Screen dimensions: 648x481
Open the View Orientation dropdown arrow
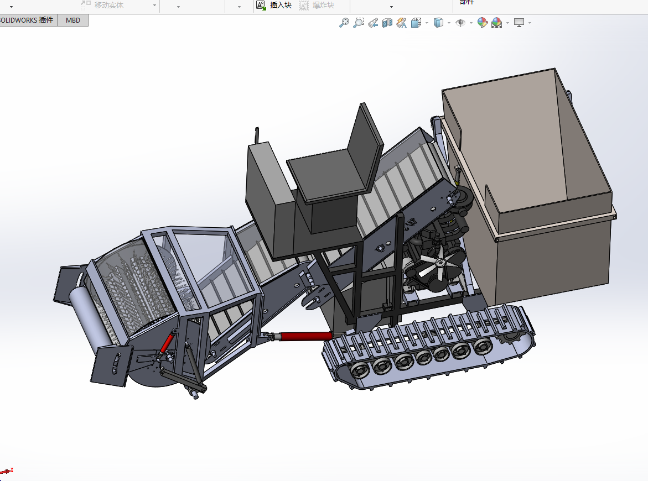(x=427, y=23)
